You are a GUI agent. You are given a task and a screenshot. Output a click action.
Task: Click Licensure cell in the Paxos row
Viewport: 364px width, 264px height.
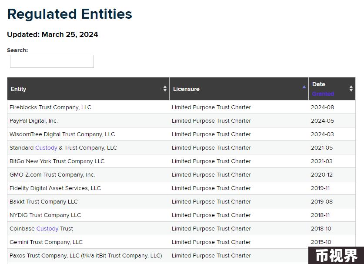pos(211,255)
